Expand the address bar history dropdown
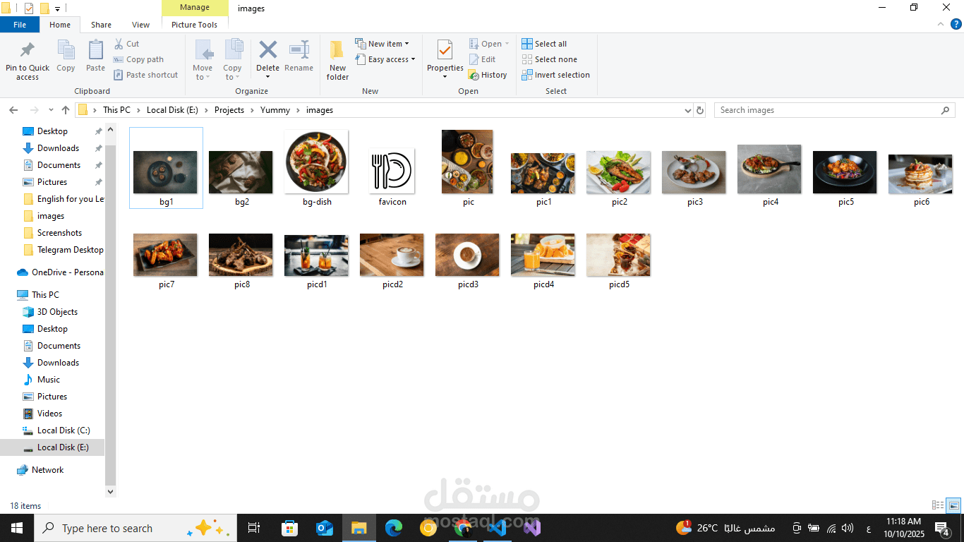This screenshot has height=542, width=964. click(x=688, y=110)
